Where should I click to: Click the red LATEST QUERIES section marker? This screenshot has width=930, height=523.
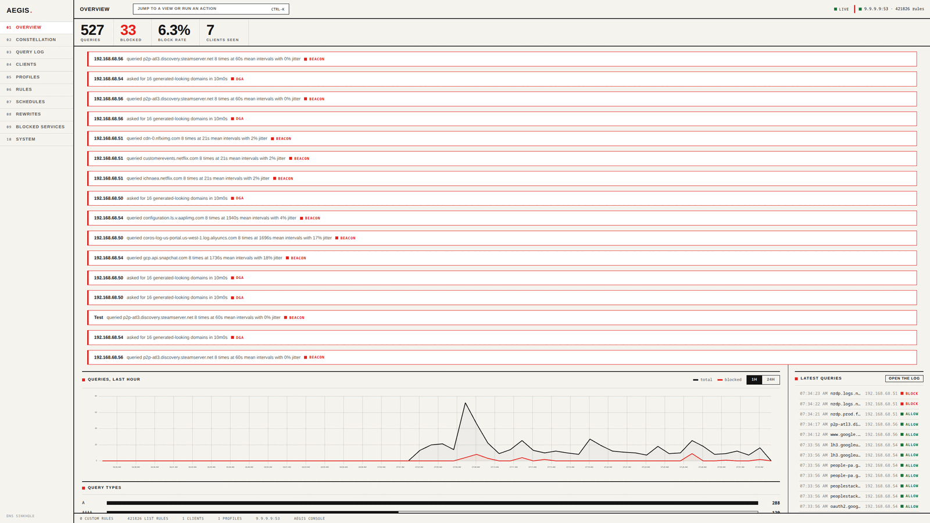(x=796, y=378)
